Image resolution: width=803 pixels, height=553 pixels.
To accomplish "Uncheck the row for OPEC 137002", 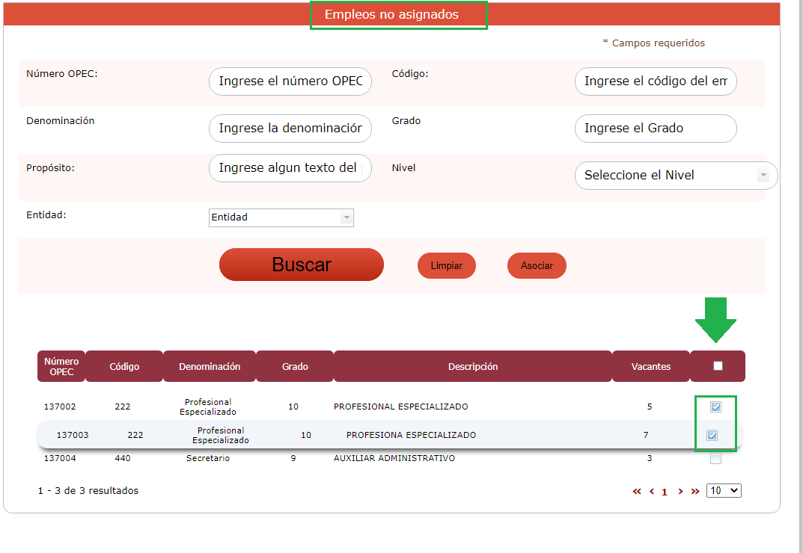I will [x=716, y=407].
